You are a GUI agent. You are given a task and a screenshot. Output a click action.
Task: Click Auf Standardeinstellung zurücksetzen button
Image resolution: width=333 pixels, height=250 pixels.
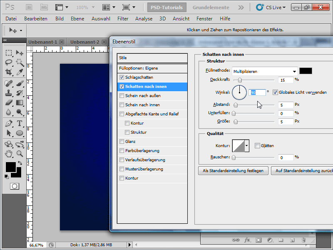[302, 171]
